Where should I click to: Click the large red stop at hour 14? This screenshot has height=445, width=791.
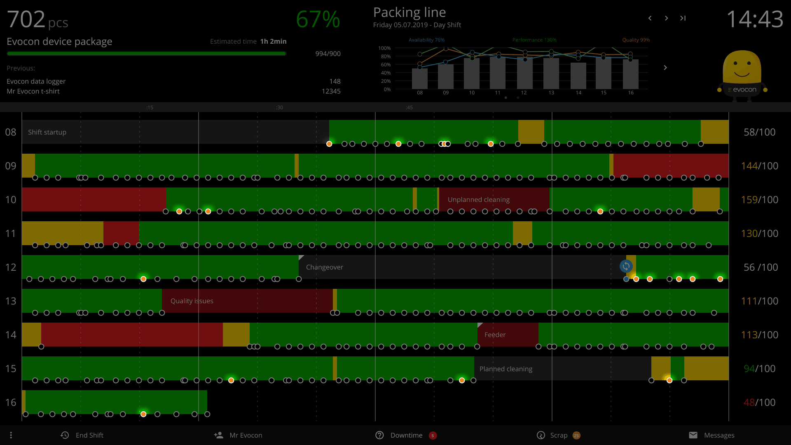coord(132,335)
